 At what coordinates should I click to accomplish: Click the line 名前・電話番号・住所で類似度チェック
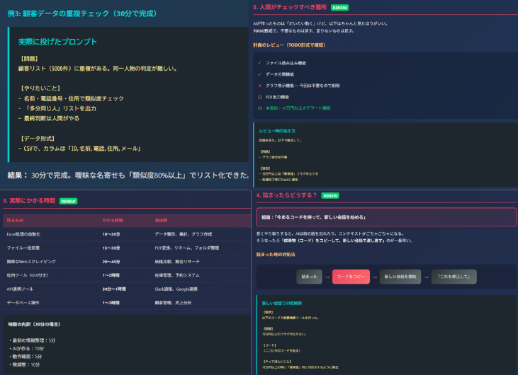(71, 98)
